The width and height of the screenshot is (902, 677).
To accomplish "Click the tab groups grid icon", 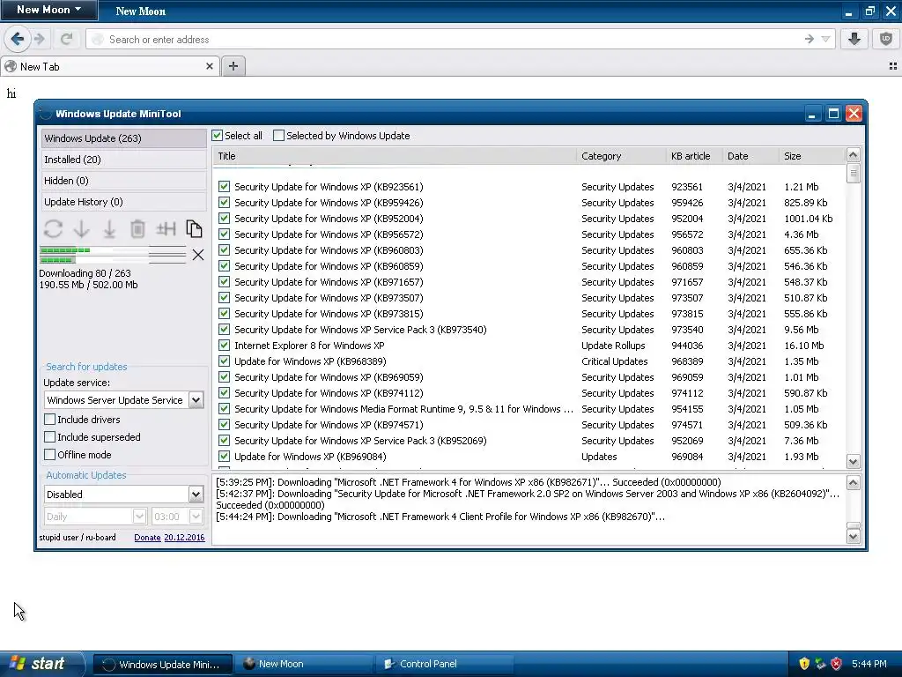I will (893, 66).
